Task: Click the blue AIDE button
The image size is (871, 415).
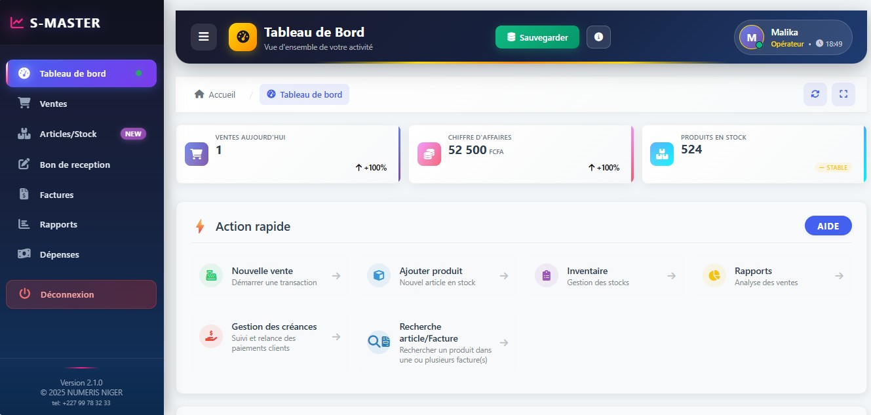Action: (x=828, y=226)
